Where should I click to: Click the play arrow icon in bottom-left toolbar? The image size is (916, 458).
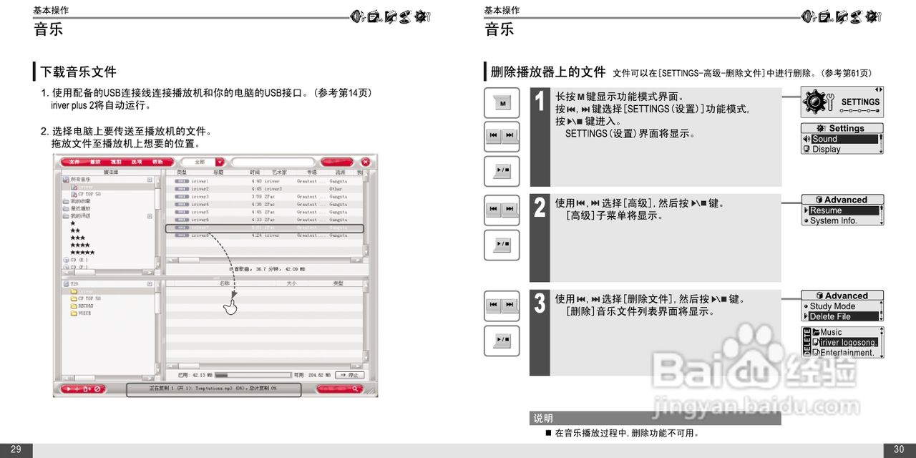pyautogui.click(x=69, y=389)
